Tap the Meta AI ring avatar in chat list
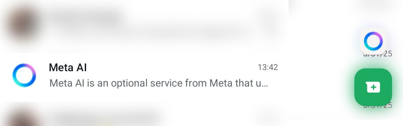The image size is (403, 126). pyautogui.click(x=24, y=75)
